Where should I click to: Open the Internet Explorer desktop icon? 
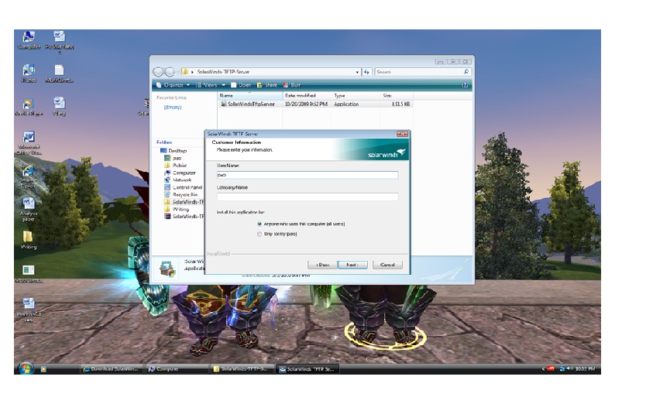tap(29, 176)
